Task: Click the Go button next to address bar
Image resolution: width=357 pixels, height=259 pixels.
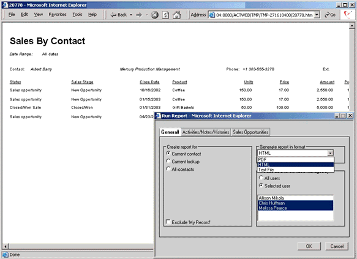Action: pos(330,15)
